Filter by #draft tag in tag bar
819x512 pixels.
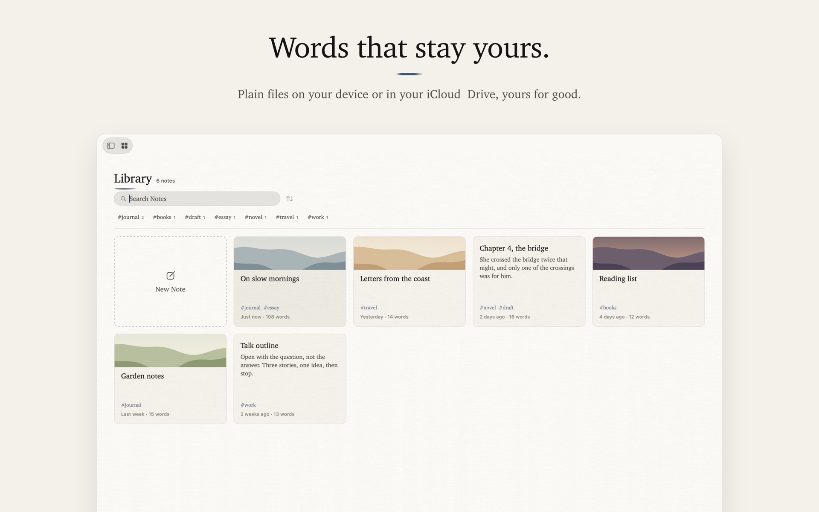[x=195, y=217]
